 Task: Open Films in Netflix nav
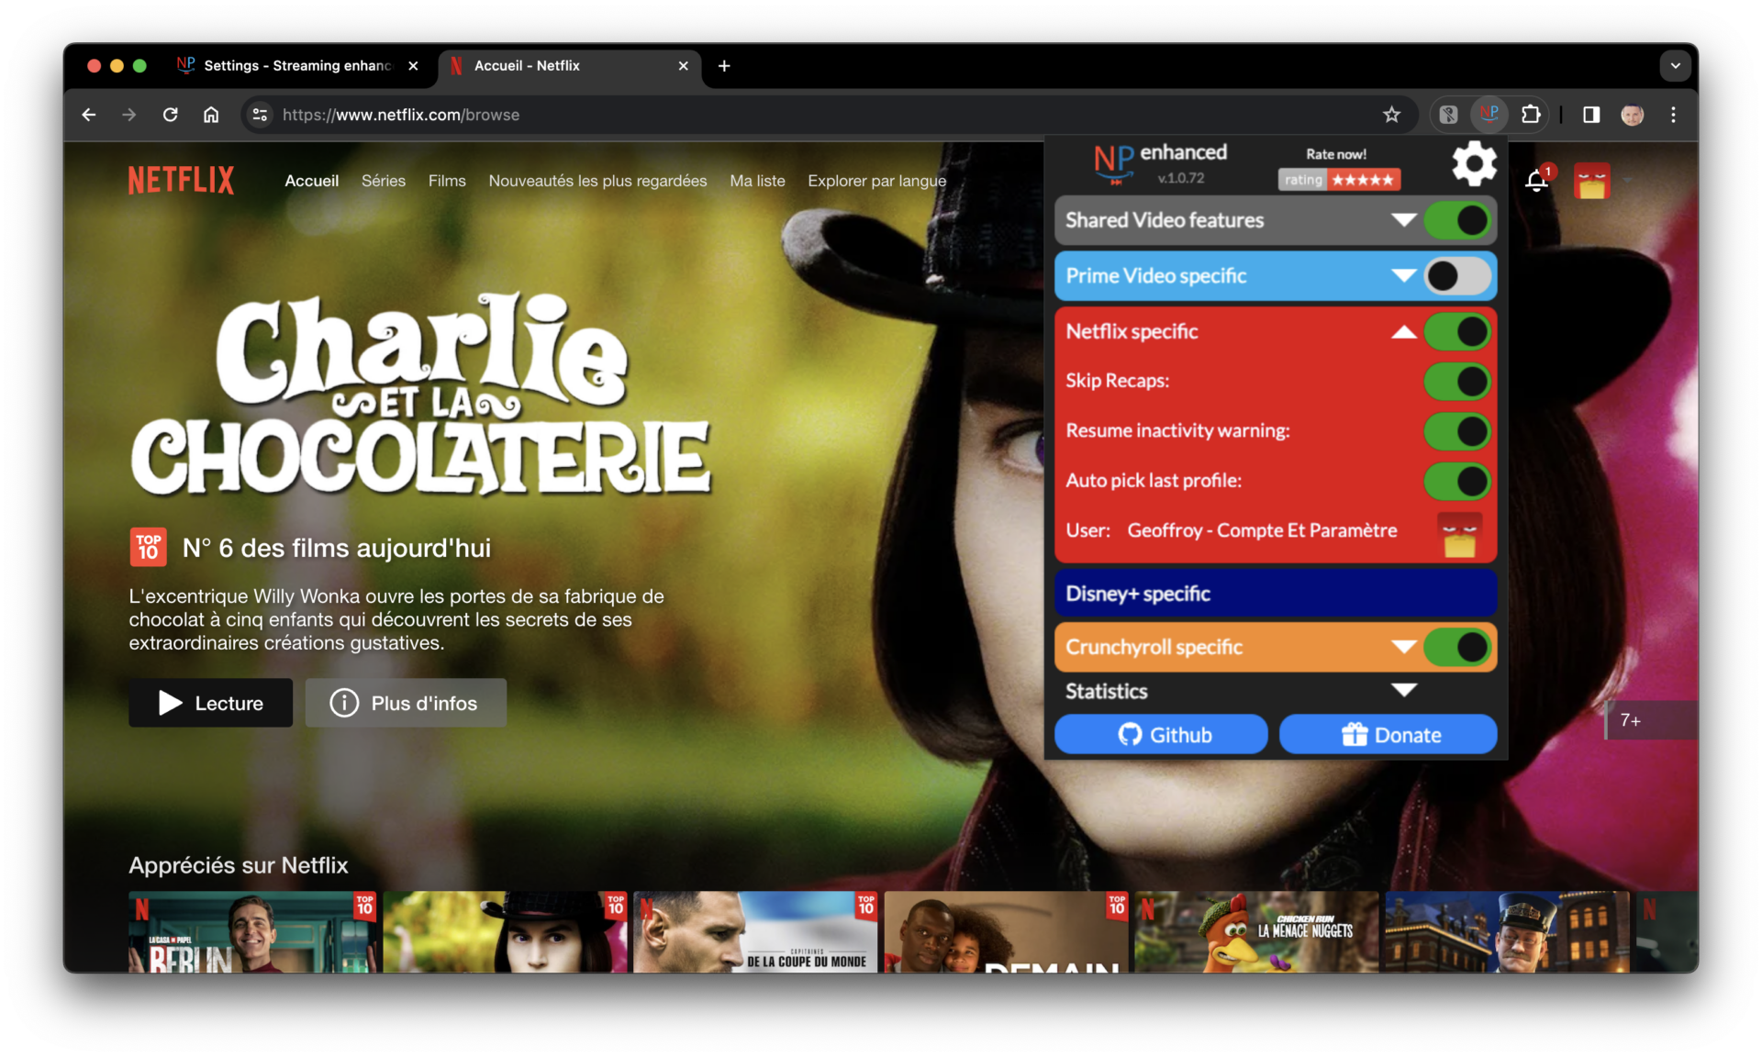click(447, 181)
